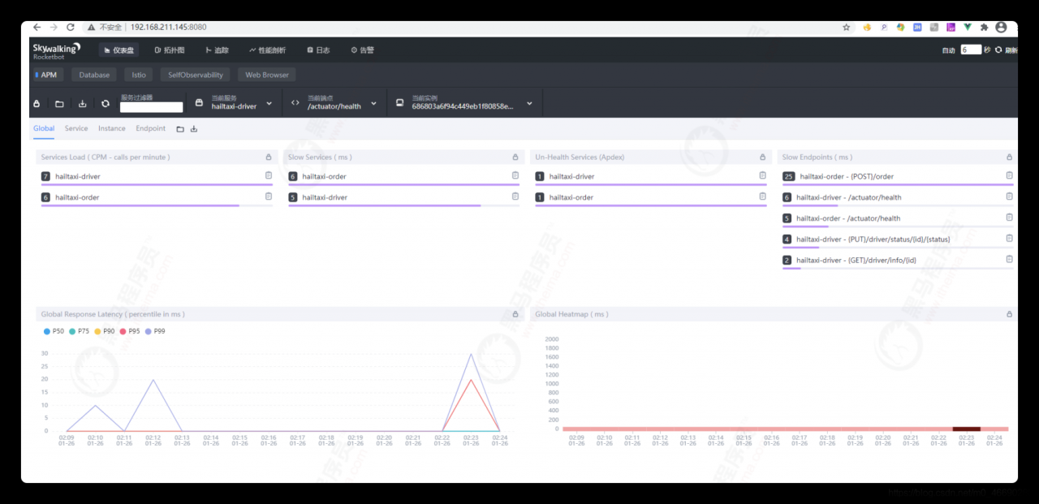Viewport: 1039px width, 504px height.
Task: Copy the {PUT}/driver/status/{id}/{status} endpoint name
Action: pyautogui.click(x=1010, y=239)
